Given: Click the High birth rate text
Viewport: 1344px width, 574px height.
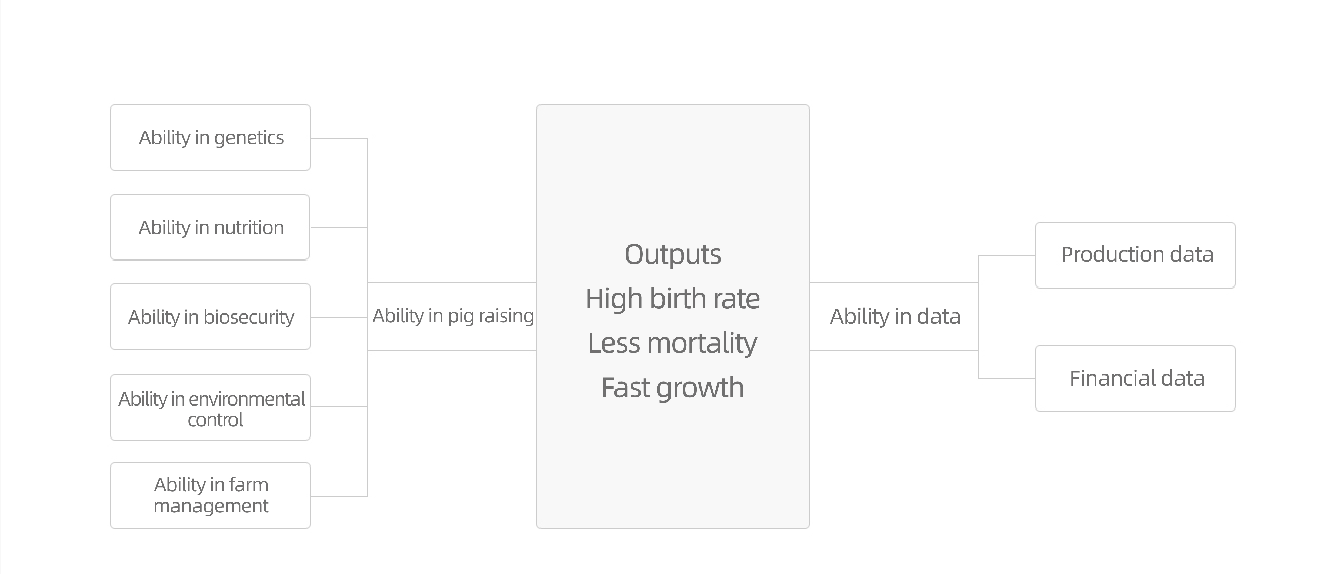Looking at the screenshot, I should pyautogui.click(x=673, y=299).
